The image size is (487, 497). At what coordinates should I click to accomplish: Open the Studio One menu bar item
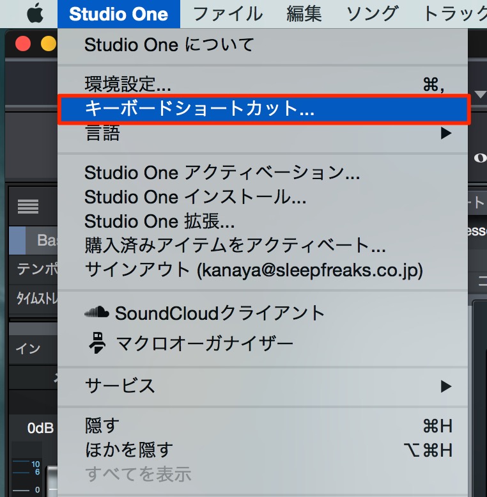119,14
